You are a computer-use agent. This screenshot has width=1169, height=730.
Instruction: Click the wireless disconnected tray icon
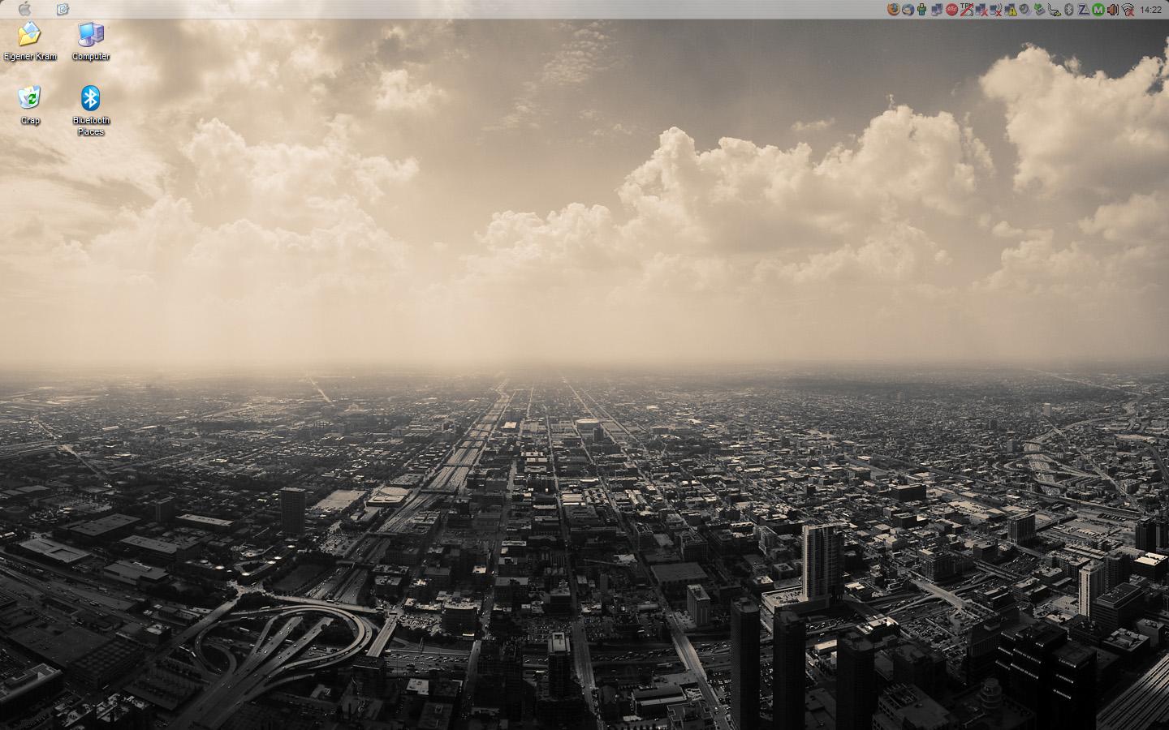coord(1128,10)
